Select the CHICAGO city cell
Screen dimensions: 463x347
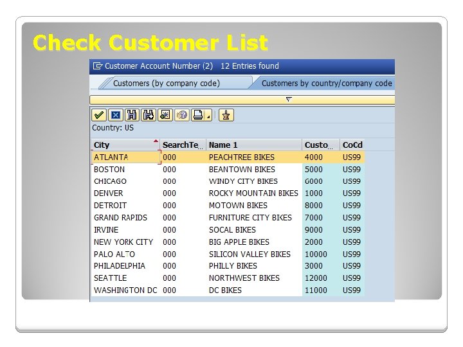126,181
